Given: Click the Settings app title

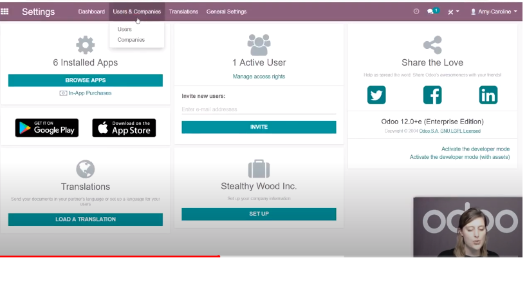Looking at the screenshot, I should click(x=39, y=12).
